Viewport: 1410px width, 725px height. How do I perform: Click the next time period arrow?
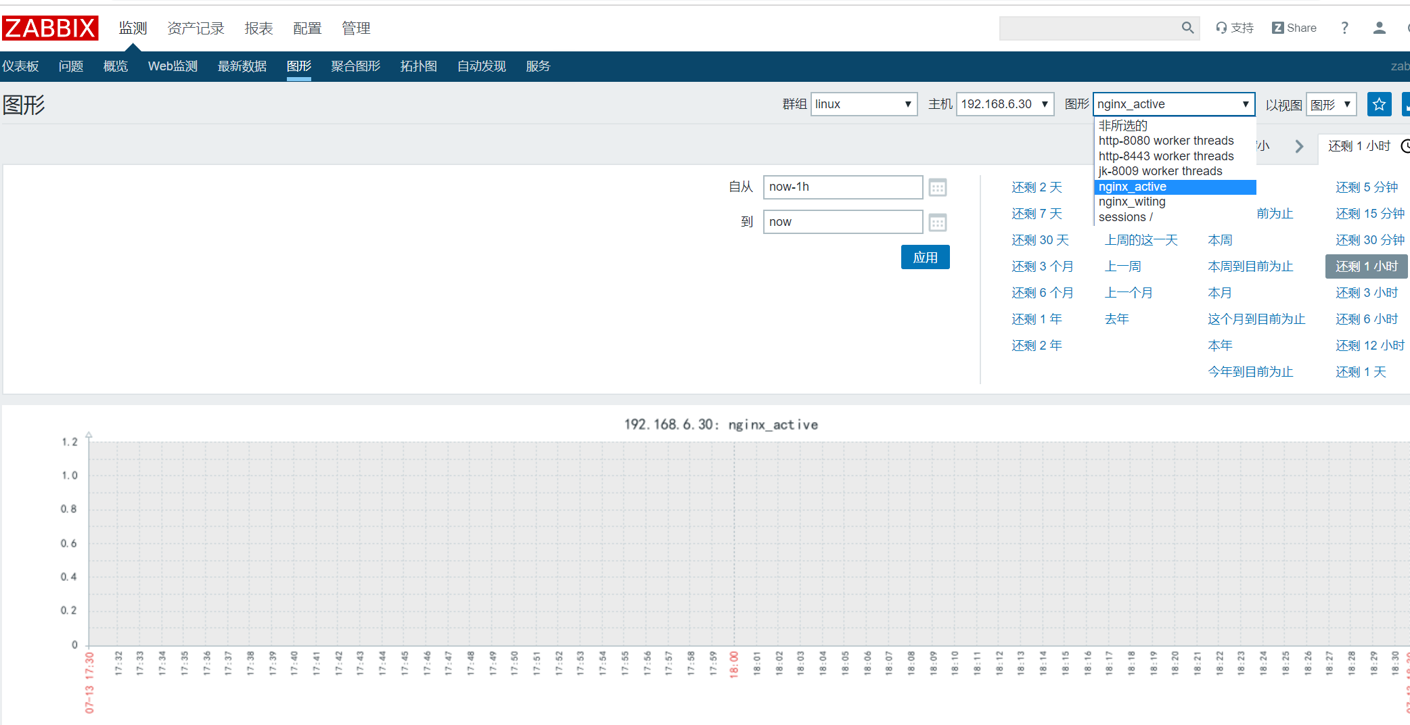[1299, 146]
